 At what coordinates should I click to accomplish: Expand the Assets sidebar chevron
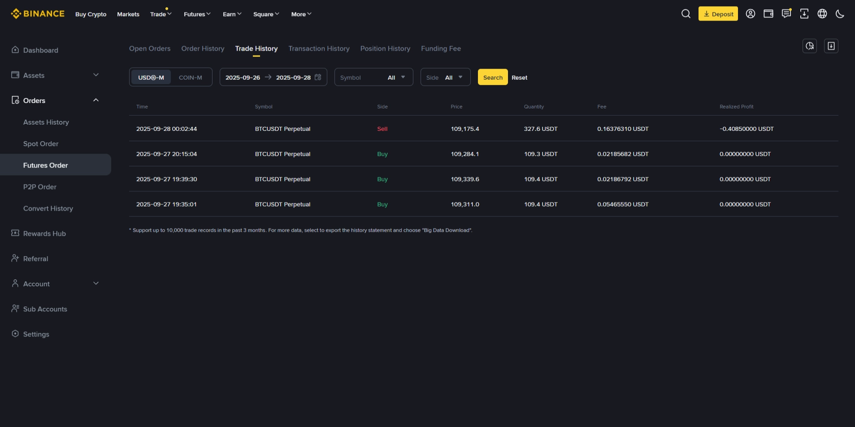96,75
